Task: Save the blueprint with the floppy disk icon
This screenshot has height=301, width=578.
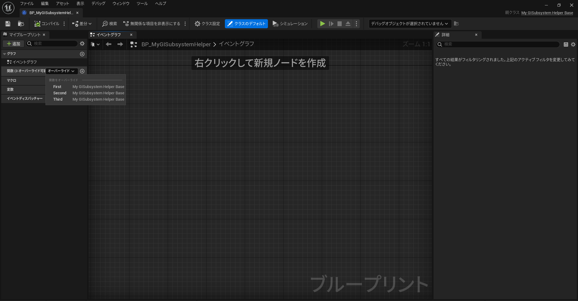Action: tap(8, 24)
